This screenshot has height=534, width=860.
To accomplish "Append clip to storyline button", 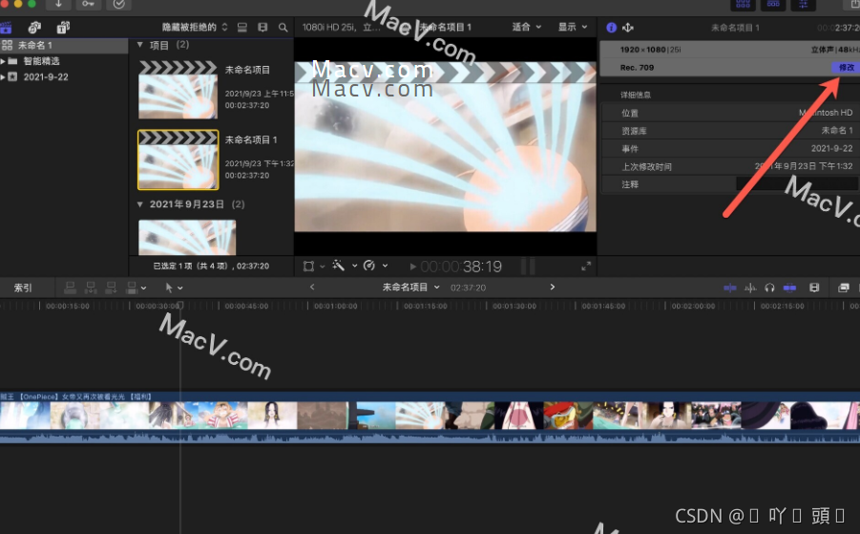I will [111, 287].
